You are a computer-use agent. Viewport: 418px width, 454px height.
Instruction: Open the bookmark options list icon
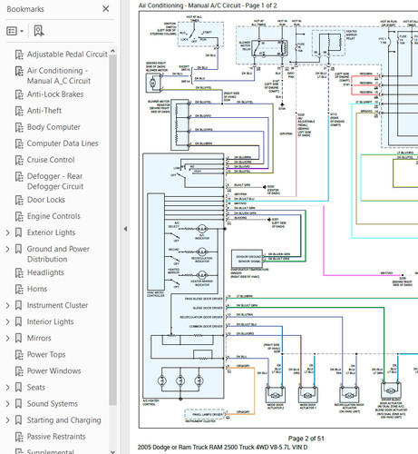click(12, 31)
